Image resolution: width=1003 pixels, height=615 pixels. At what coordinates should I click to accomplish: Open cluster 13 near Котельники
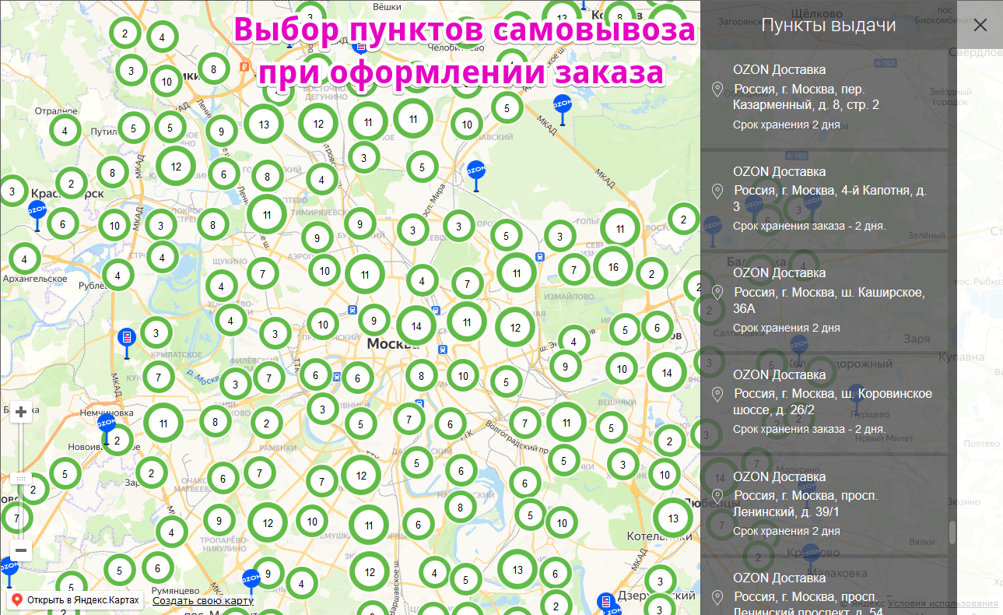tap(673, 518)
